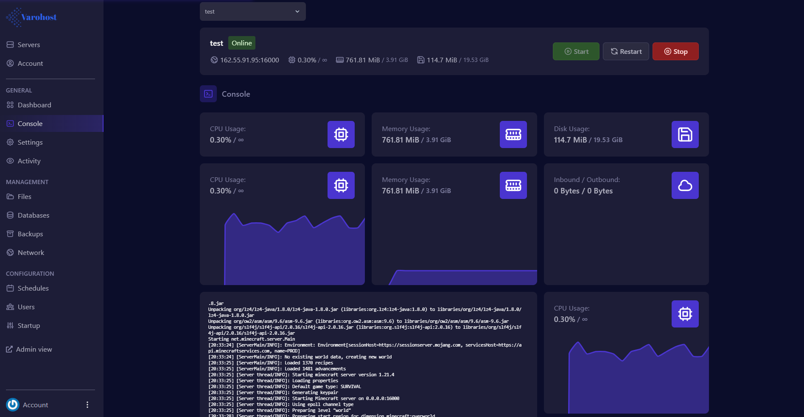Open the three-dot account menu
Screen dimensions: 804x417
click(87, 405)
